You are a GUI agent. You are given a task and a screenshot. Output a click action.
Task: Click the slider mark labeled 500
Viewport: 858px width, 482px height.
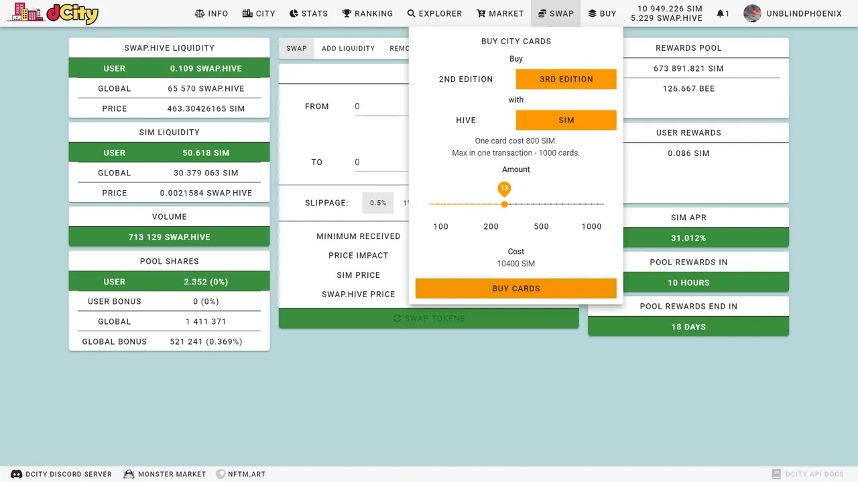tap(541, 226)
